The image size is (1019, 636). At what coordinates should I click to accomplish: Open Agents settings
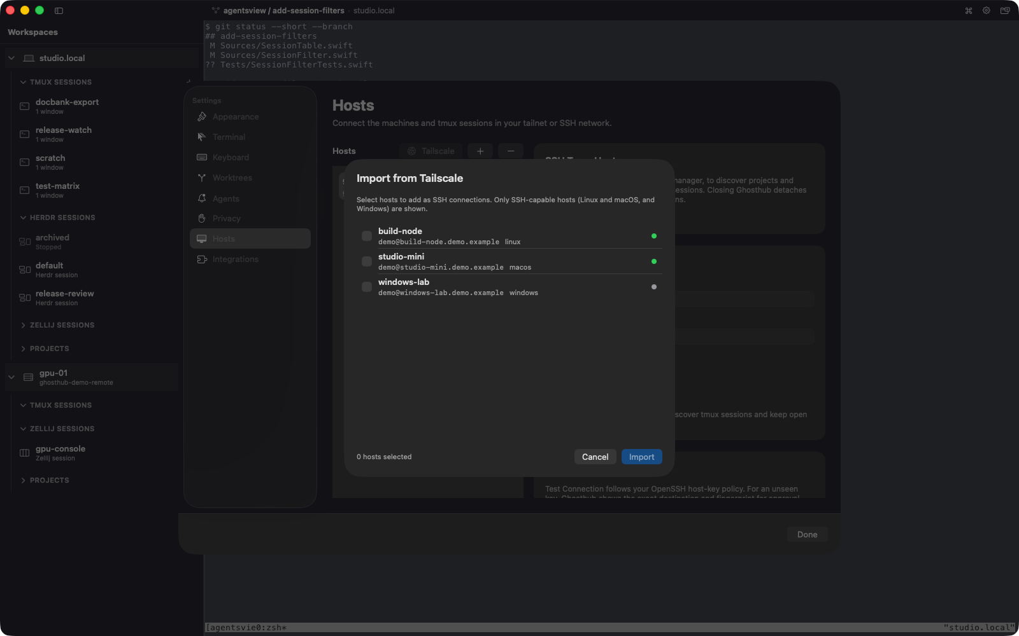point(250,198)
